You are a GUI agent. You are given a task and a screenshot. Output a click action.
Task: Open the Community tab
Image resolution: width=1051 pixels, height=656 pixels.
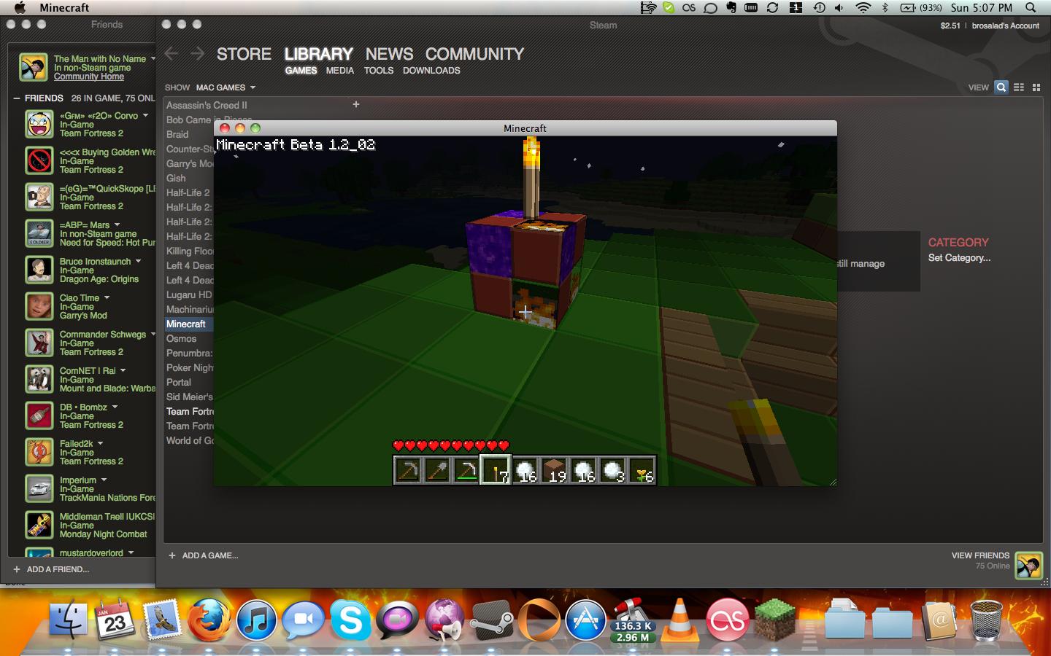474,54
